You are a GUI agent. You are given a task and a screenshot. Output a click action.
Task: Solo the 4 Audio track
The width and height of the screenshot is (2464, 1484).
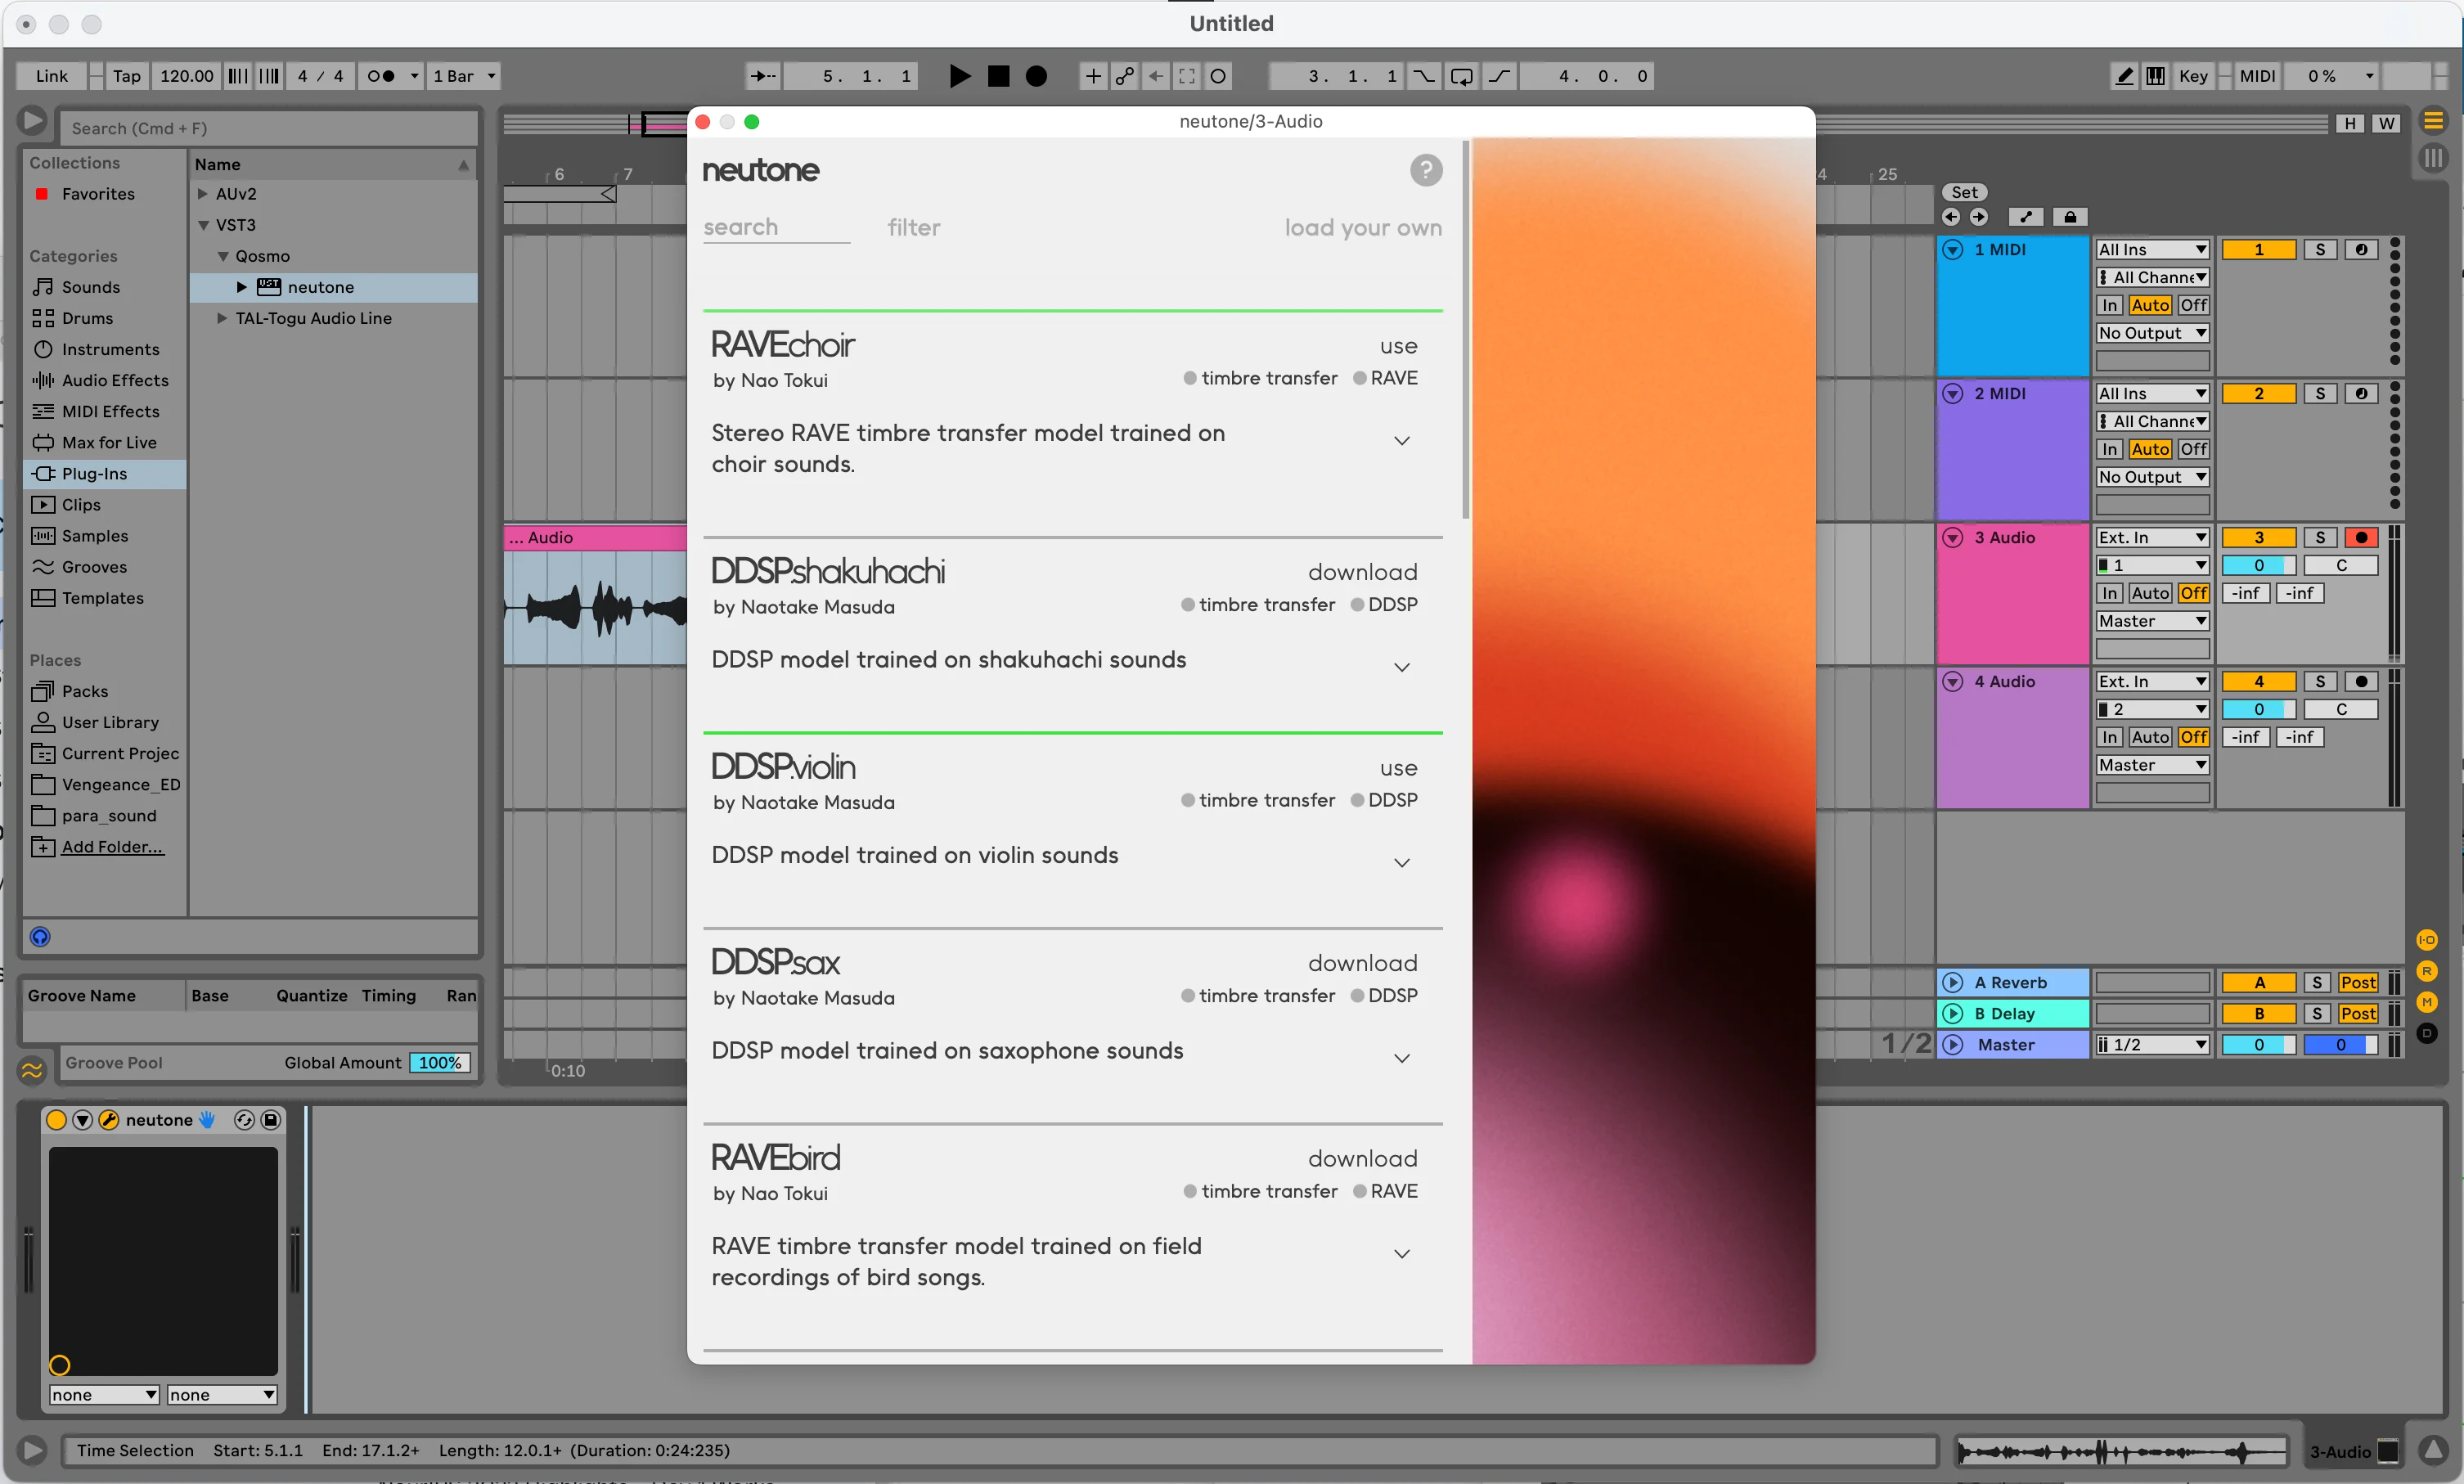2319,682
